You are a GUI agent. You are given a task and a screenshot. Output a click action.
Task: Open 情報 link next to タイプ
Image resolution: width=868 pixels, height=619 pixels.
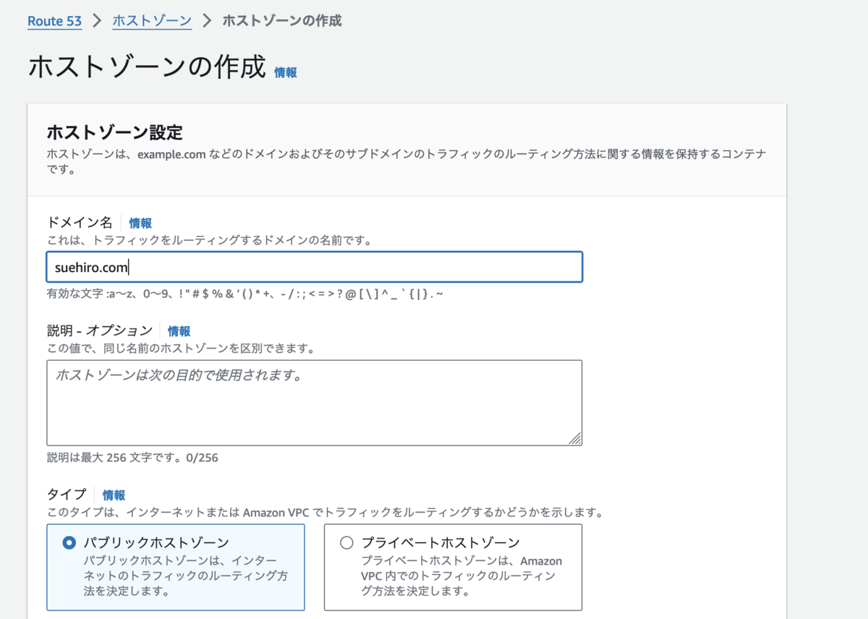114,495
